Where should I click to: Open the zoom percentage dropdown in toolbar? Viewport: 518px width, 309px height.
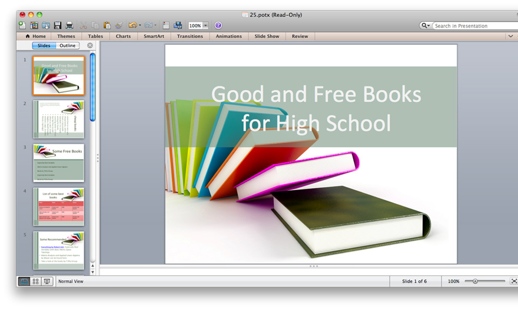point(205,26)
